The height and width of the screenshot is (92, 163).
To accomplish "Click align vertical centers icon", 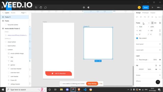I will [152, 17].
